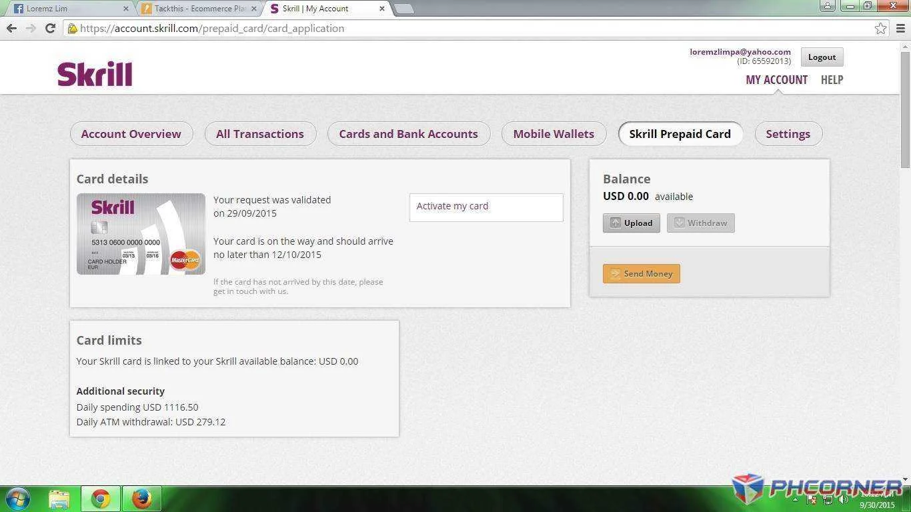Click the linked balance sentence under Card limits
The width and height of the screenshot is (911, 512).
217,361
